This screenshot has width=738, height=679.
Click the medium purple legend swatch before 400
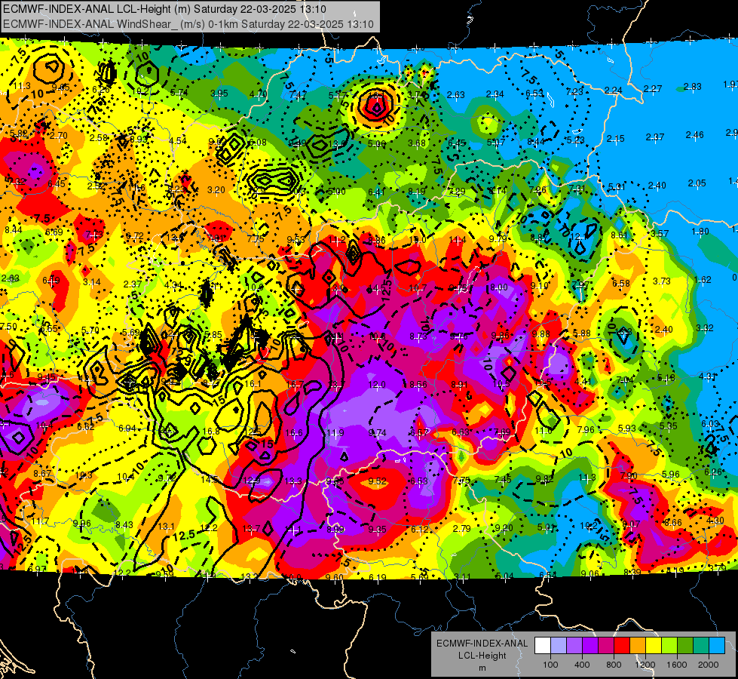[x=574, y=646]
